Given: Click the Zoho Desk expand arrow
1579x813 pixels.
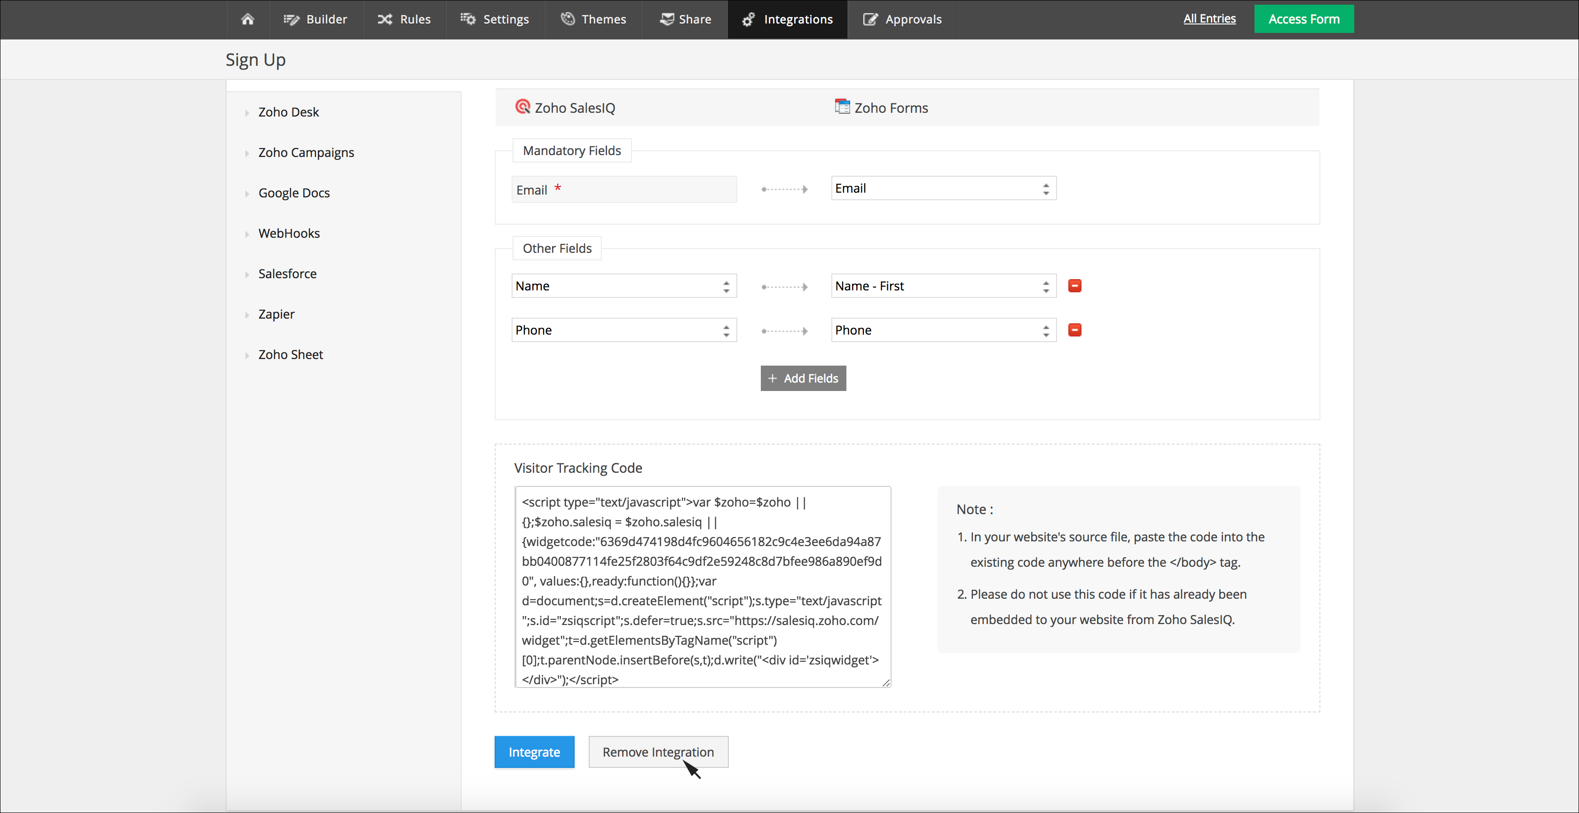Looking at the screenshot, I should point(247,113).
